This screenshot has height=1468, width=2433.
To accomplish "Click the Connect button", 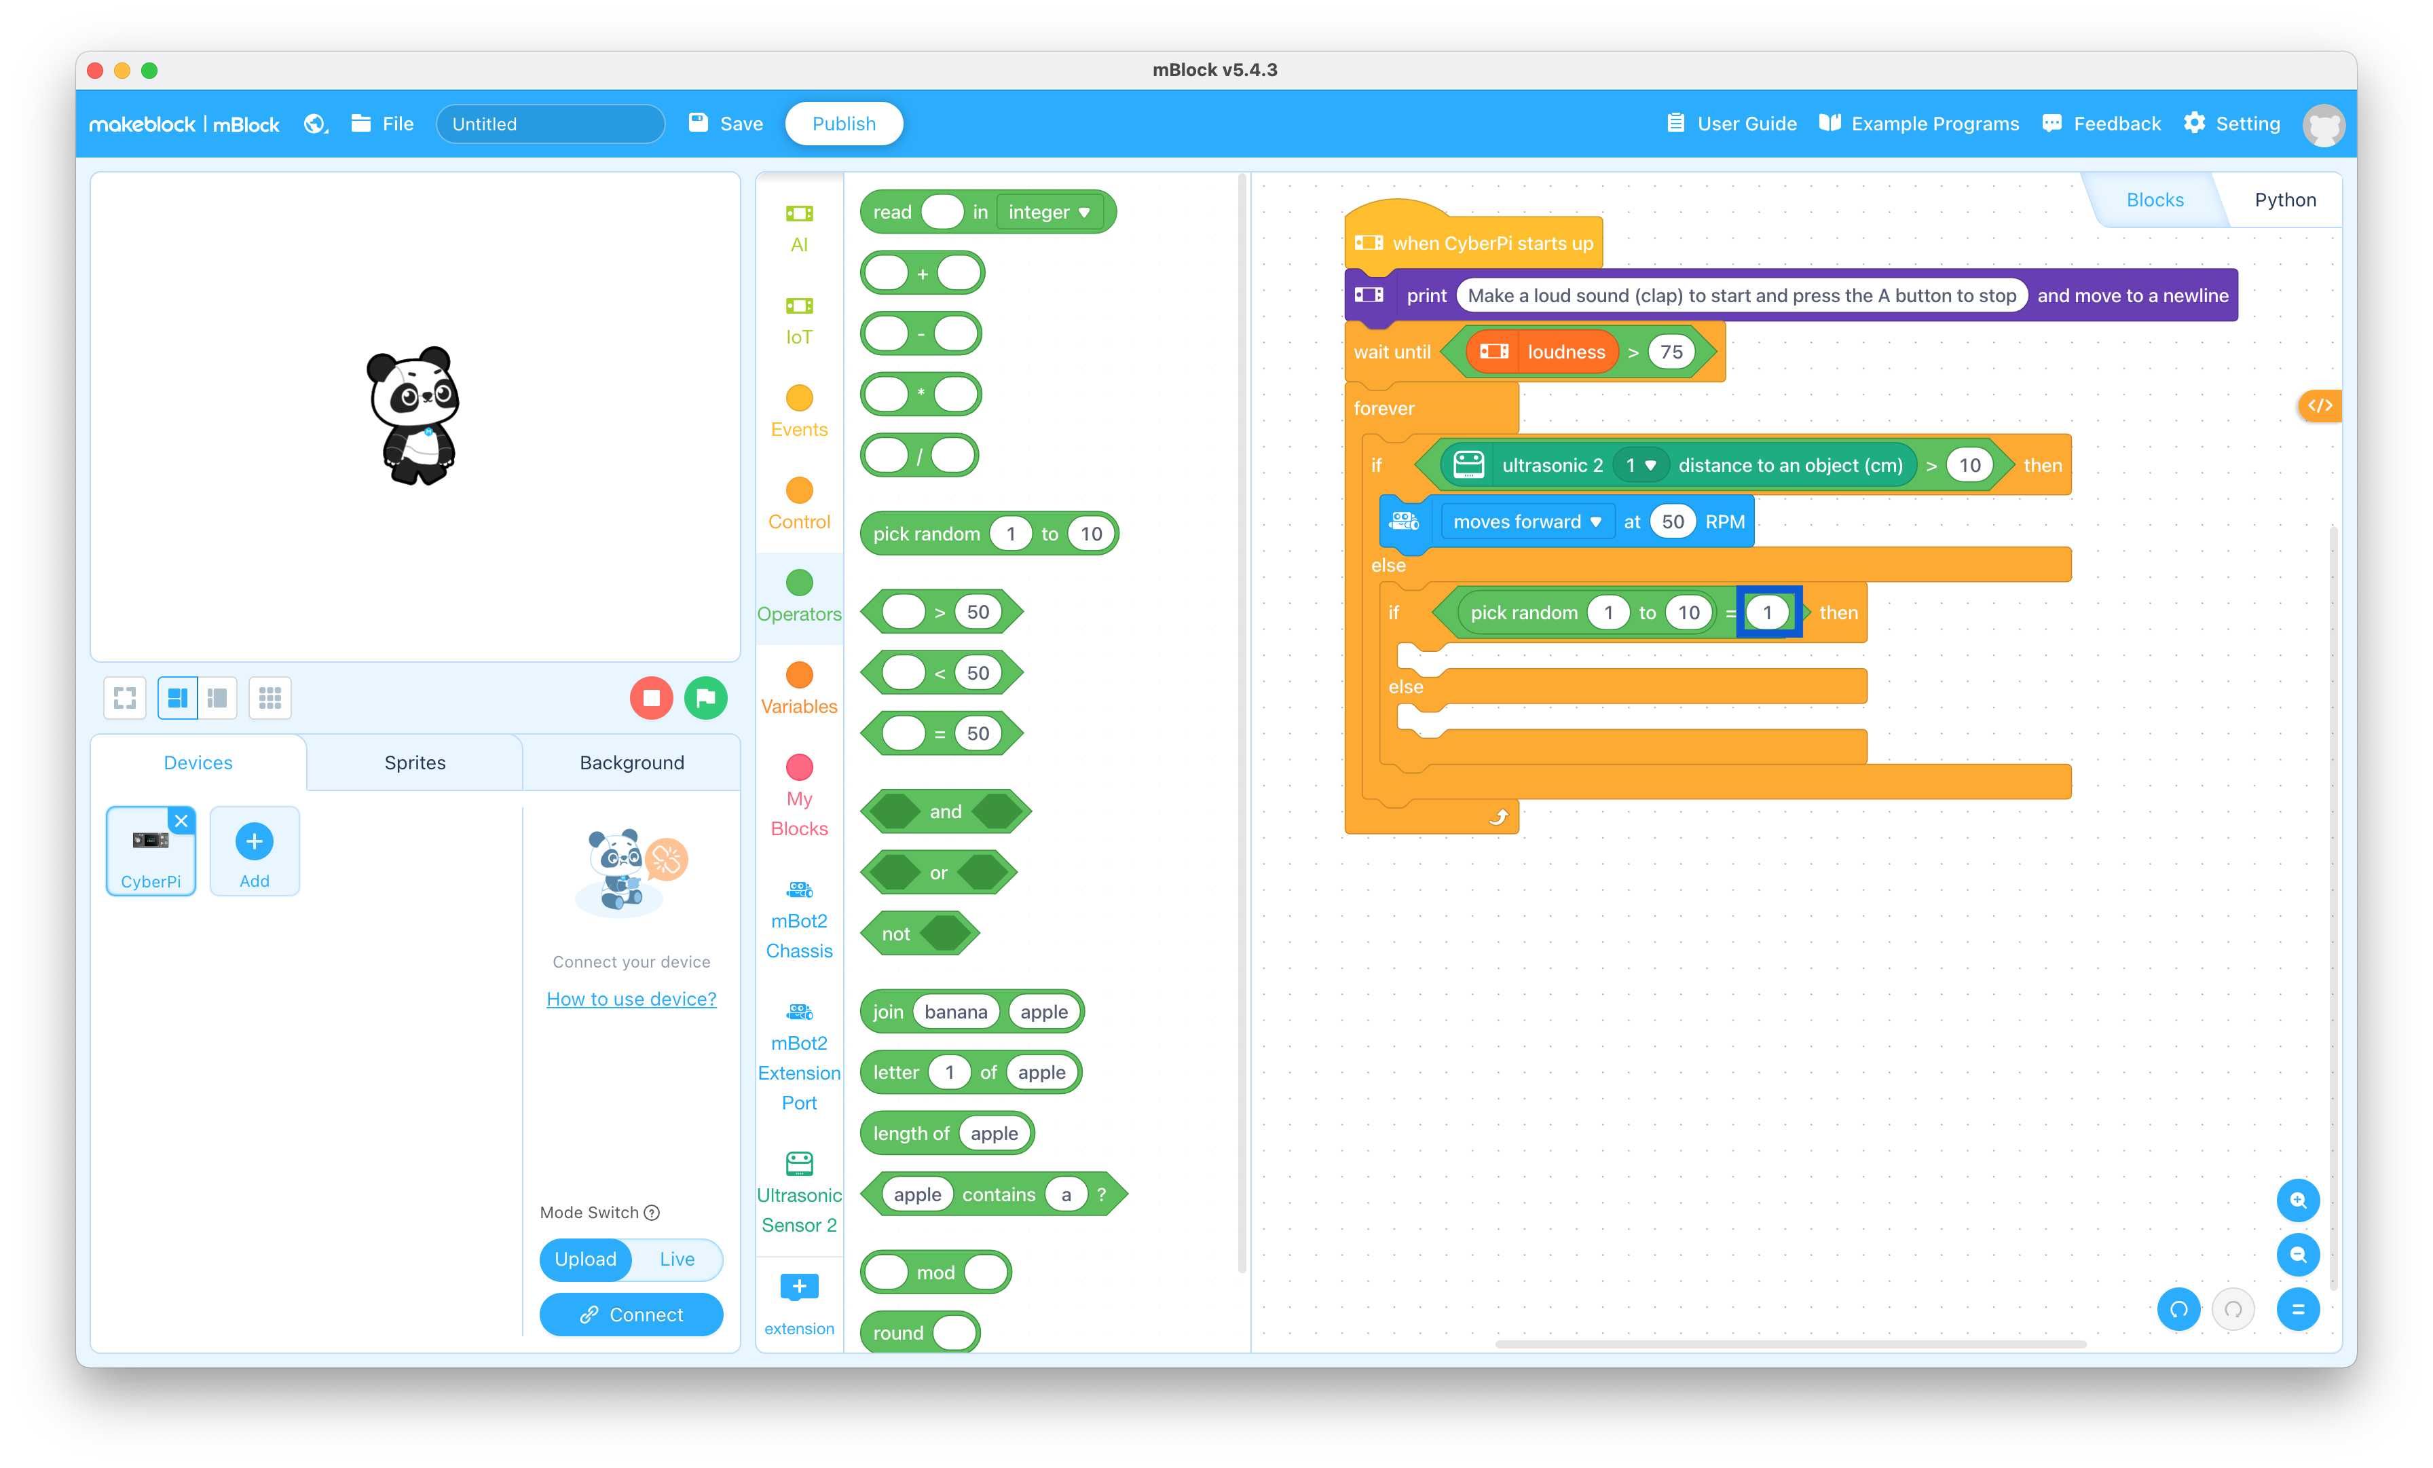I will click(x=631, y=1312).
